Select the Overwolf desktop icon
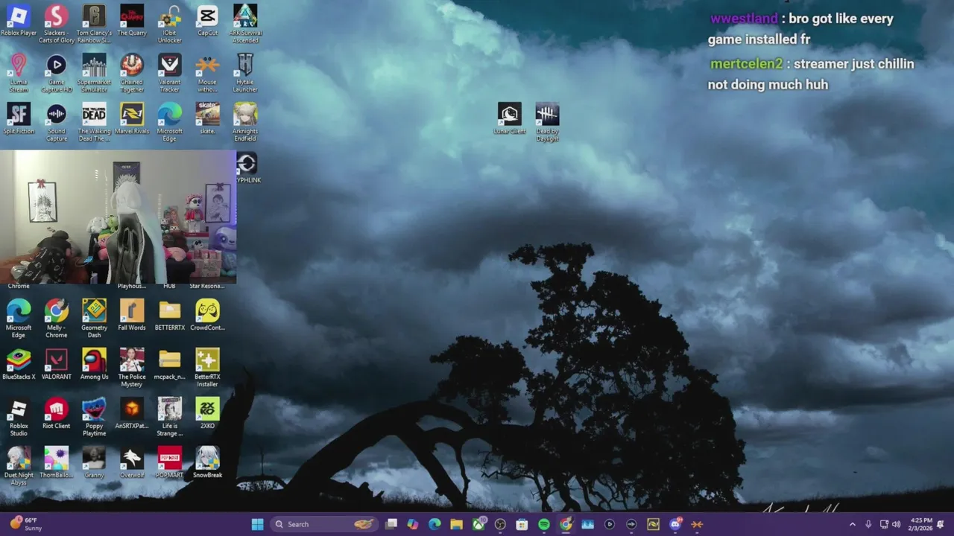The image size is (954, 536). click(x=132, y=463)
